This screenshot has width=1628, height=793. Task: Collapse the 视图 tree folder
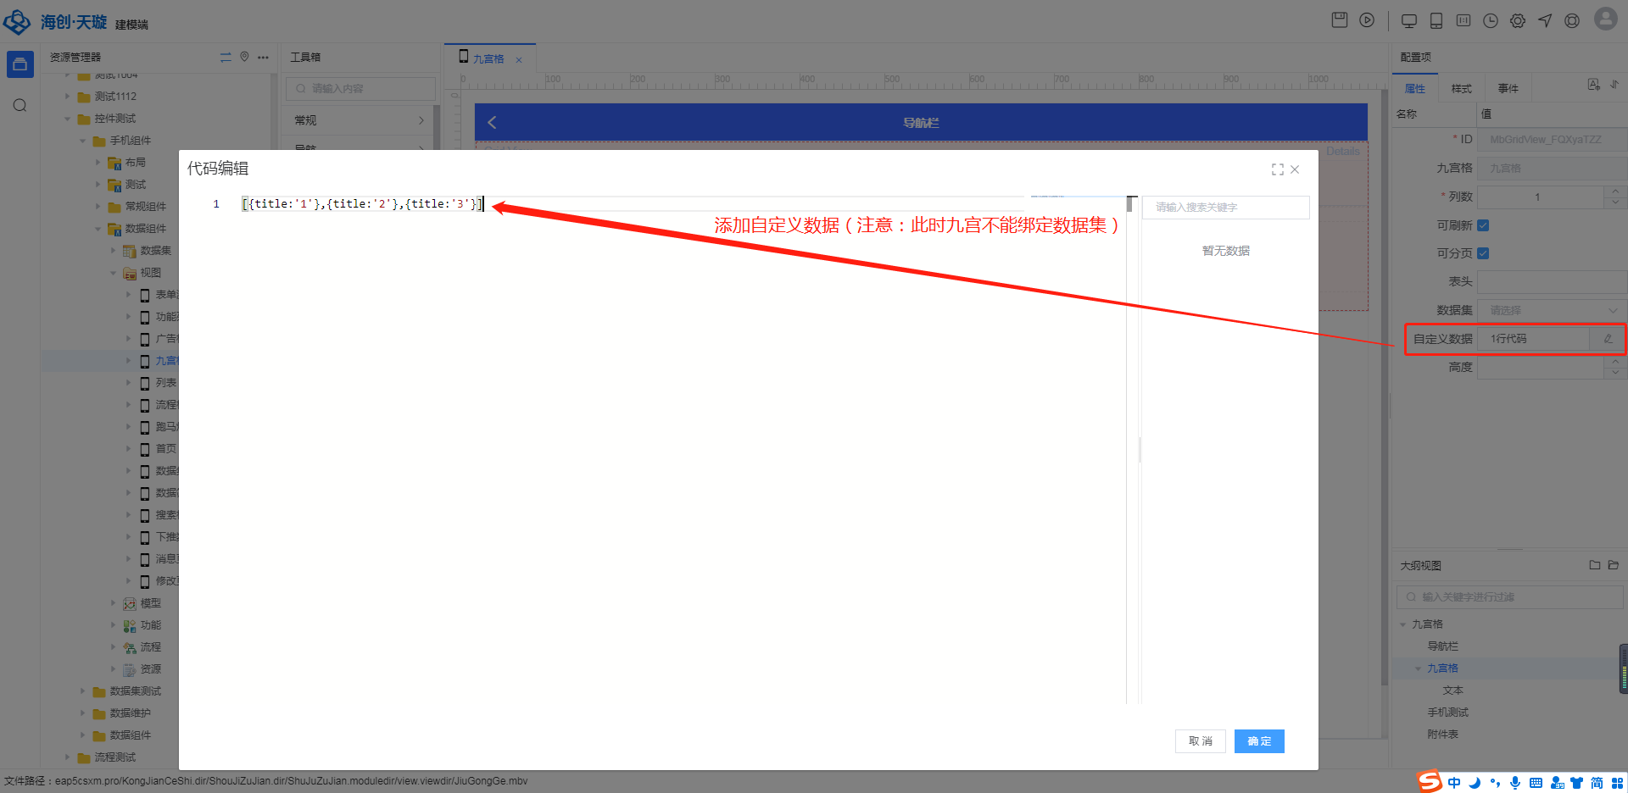tap(114, 273)
